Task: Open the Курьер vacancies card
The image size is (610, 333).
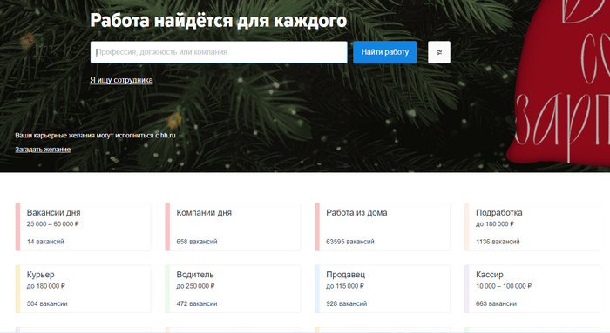Action: [84, 289]
